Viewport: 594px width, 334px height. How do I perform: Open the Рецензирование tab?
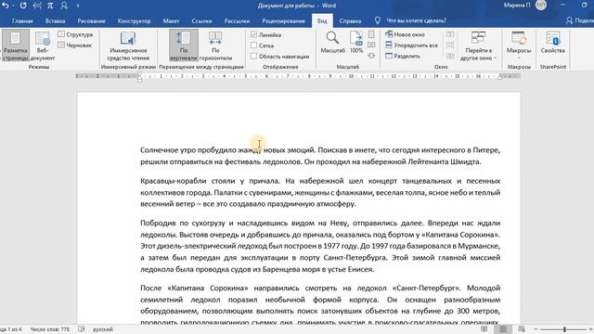click(x=283, y=20)
